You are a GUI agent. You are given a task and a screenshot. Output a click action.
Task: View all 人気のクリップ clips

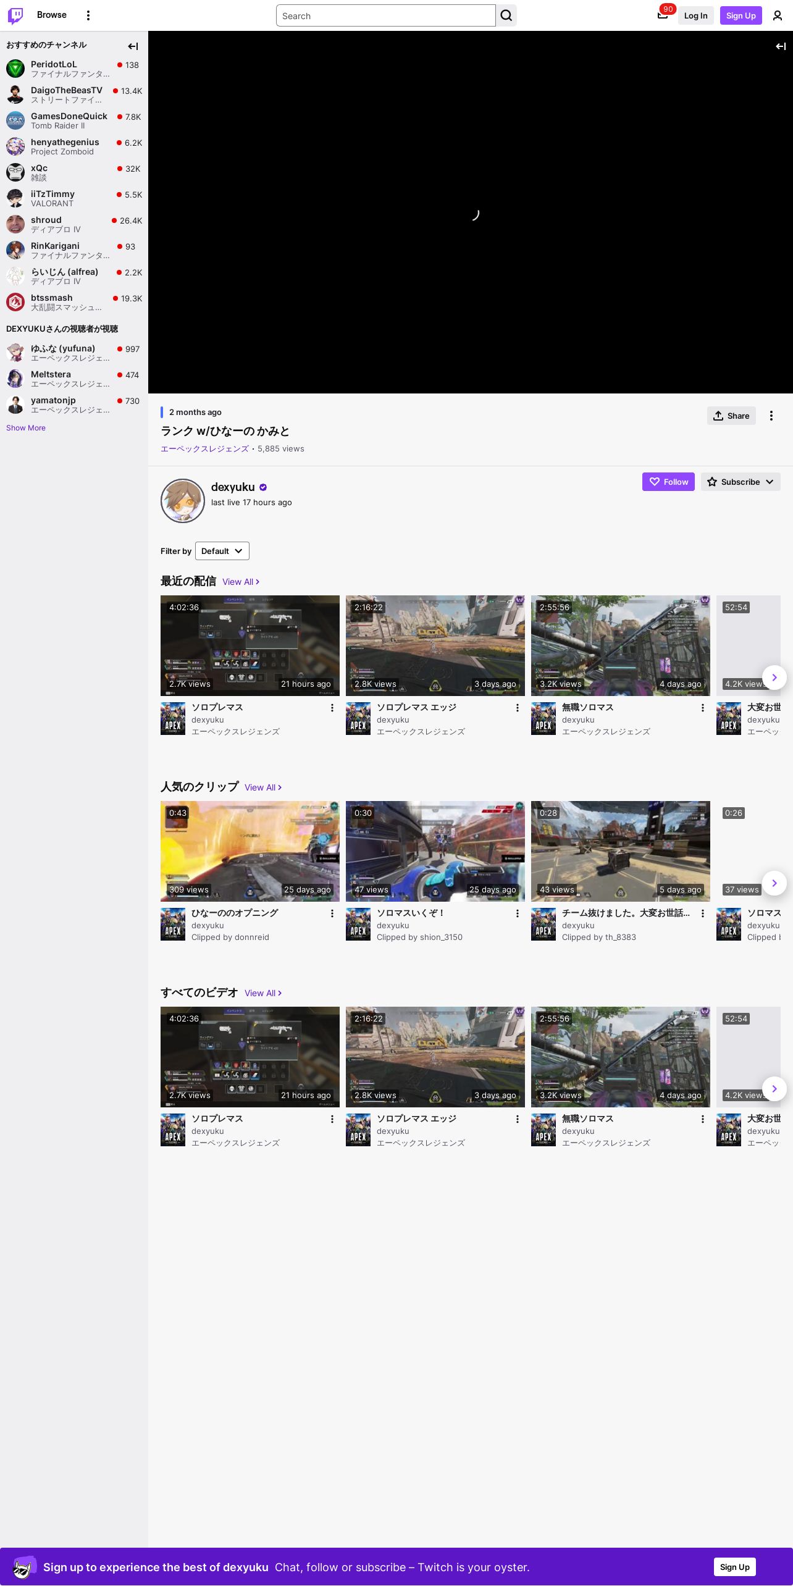tap(263, 787)
